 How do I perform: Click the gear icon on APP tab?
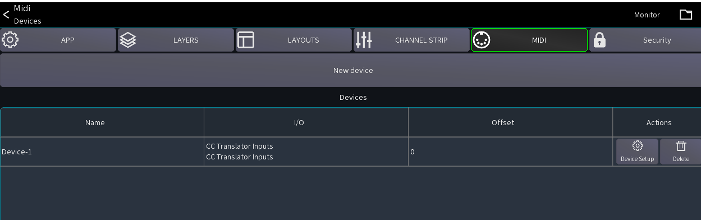pyautogui.click(x=11, y=40)
